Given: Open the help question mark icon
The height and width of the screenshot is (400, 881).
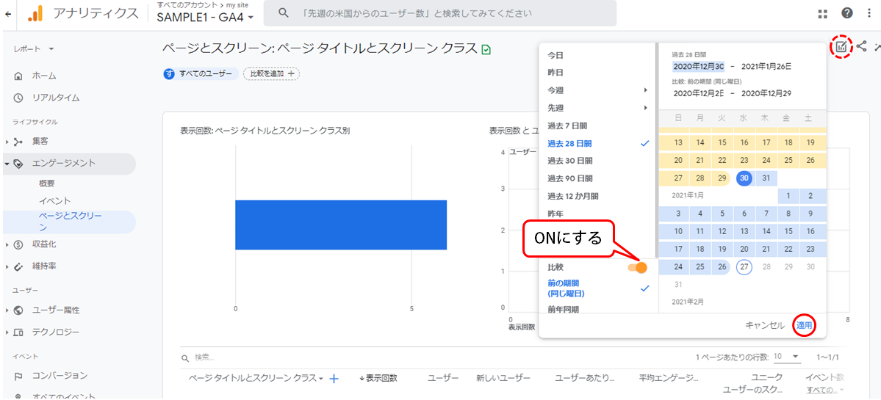Looking at the screenshot, I should 846,13.
